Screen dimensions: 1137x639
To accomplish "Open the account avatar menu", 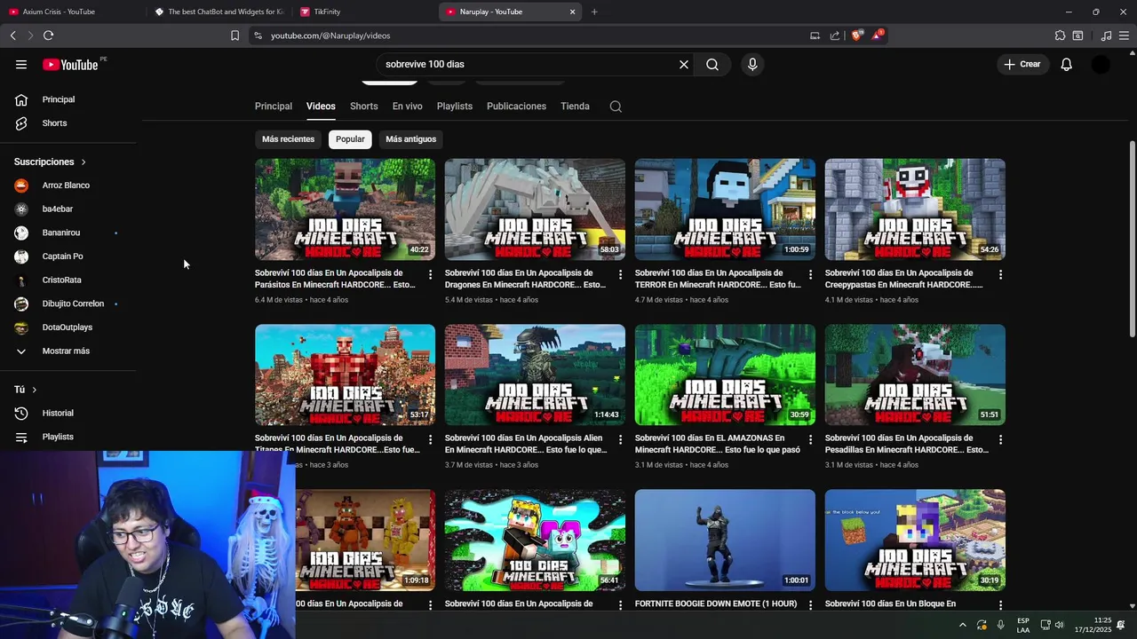I will [1101, 64].
